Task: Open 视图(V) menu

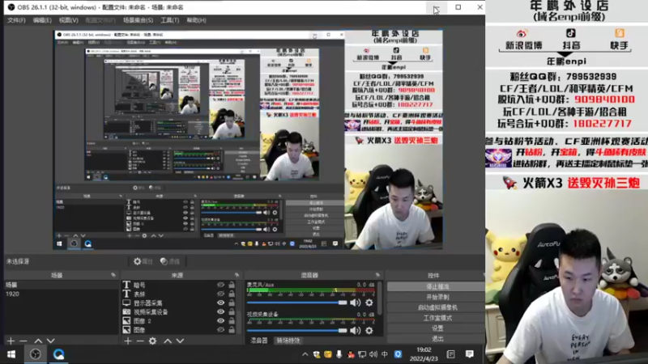Action: tap(68, 20)
